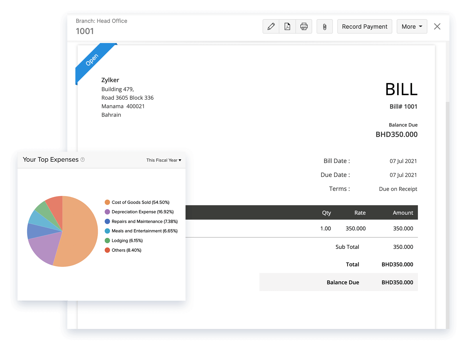
Task: Open the More dropdown arrow
Action: pyautogui.click(x=421, y=26)
